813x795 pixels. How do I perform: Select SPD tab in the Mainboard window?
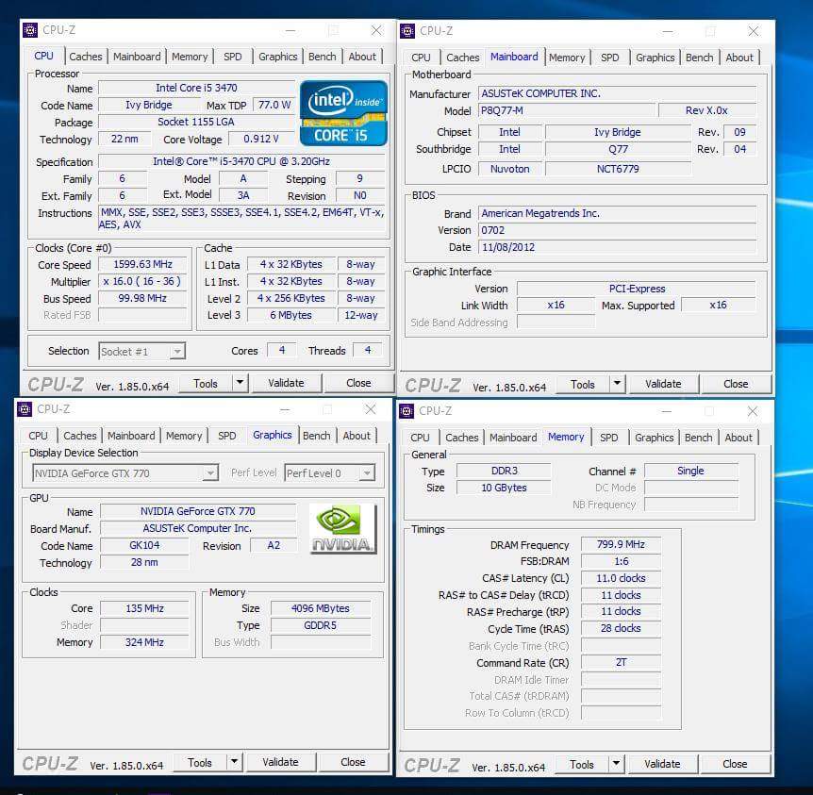click(609, 58)
